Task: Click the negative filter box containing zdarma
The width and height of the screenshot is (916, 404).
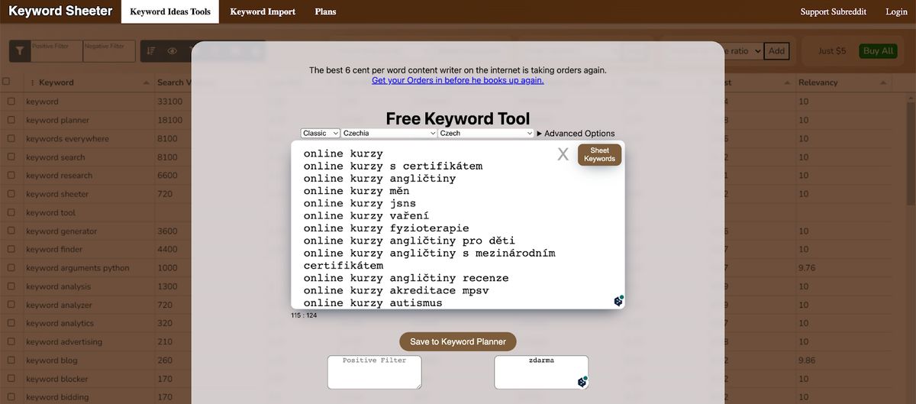Action: tap(541, 372)
